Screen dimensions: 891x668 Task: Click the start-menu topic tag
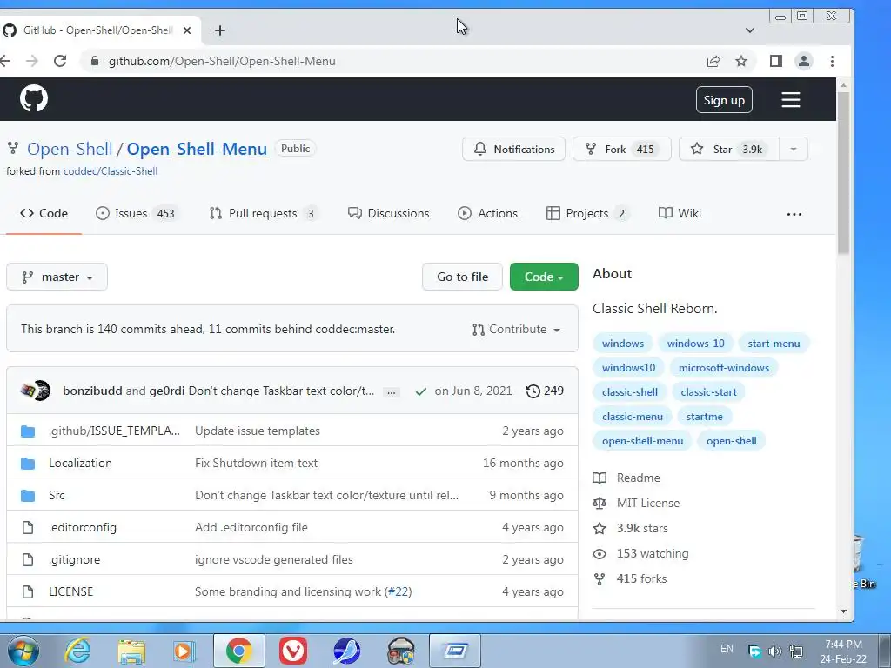774,343
